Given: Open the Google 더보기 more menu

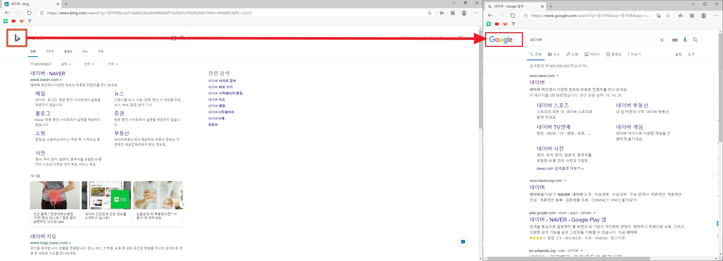Looking at the screenshot, I should (634, 54).
